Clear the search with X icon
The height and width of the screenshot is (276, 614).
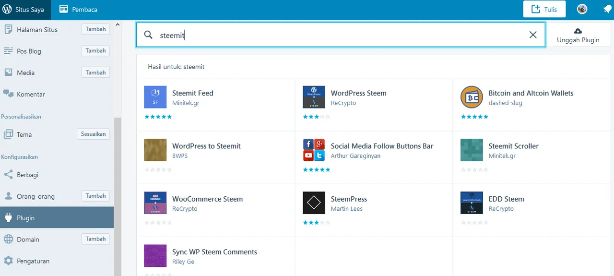533,35
